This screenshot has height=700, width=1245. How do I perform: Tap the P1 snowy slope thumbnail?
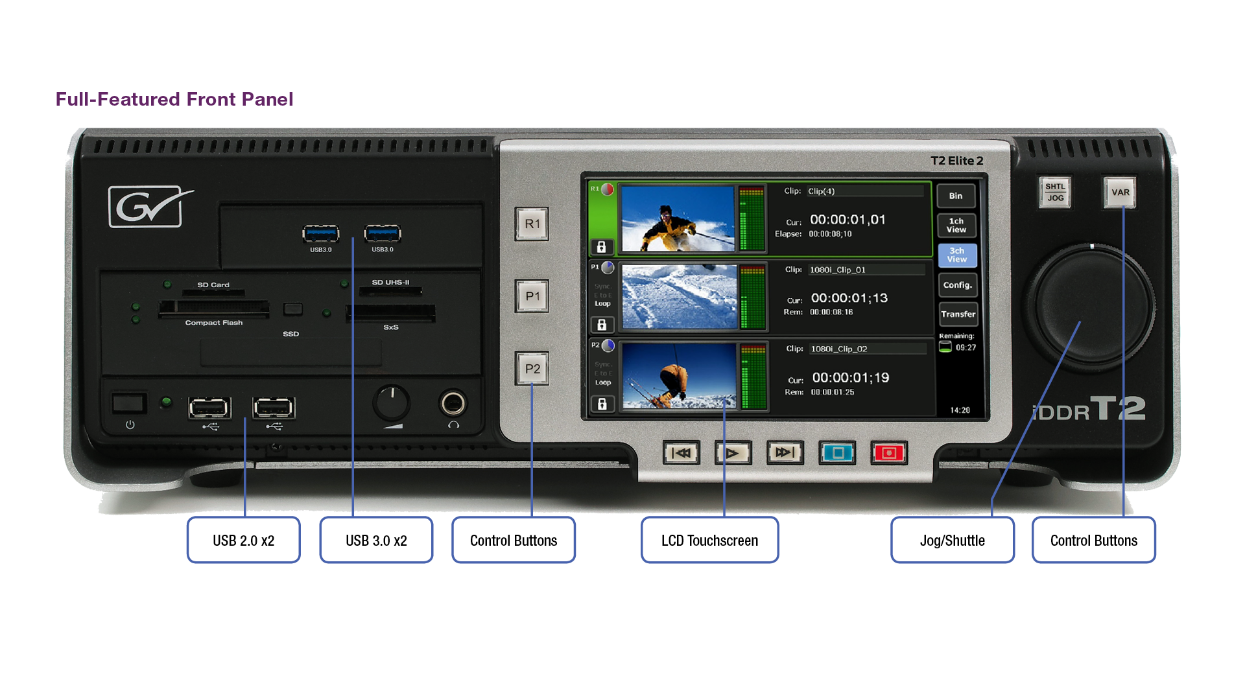pos(679,297)
